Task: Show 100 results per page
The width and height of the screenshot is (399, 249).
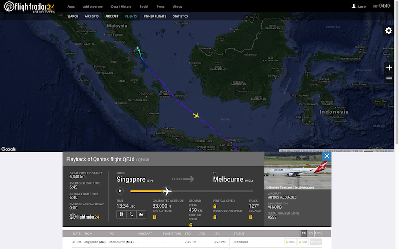Action: coord(318,233)
